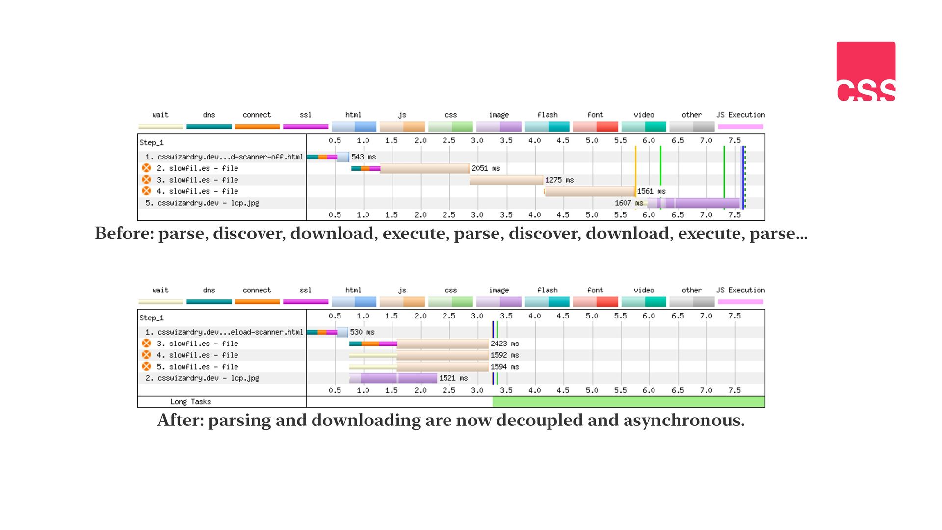Click the js swatch in the Before chart legend
The width and height of the screenshot is (942, 530).
click(x=402, y=127)
